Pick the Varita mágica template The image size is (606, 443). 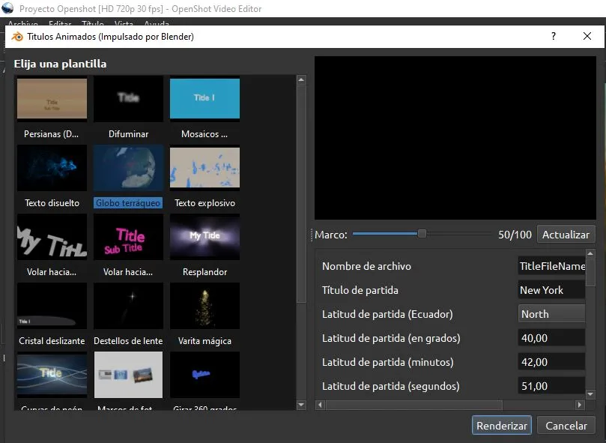204,306
